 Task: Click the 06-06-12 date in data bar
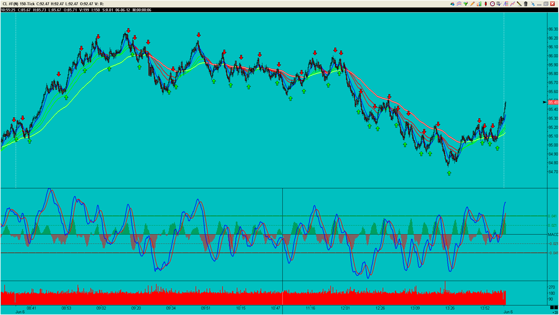(x=123, y=10)
